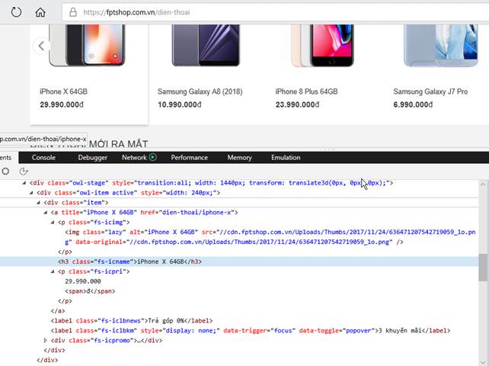Expand the fs-icpromo div node
Screen dimensions: 489x366
(x=45, y=340)
